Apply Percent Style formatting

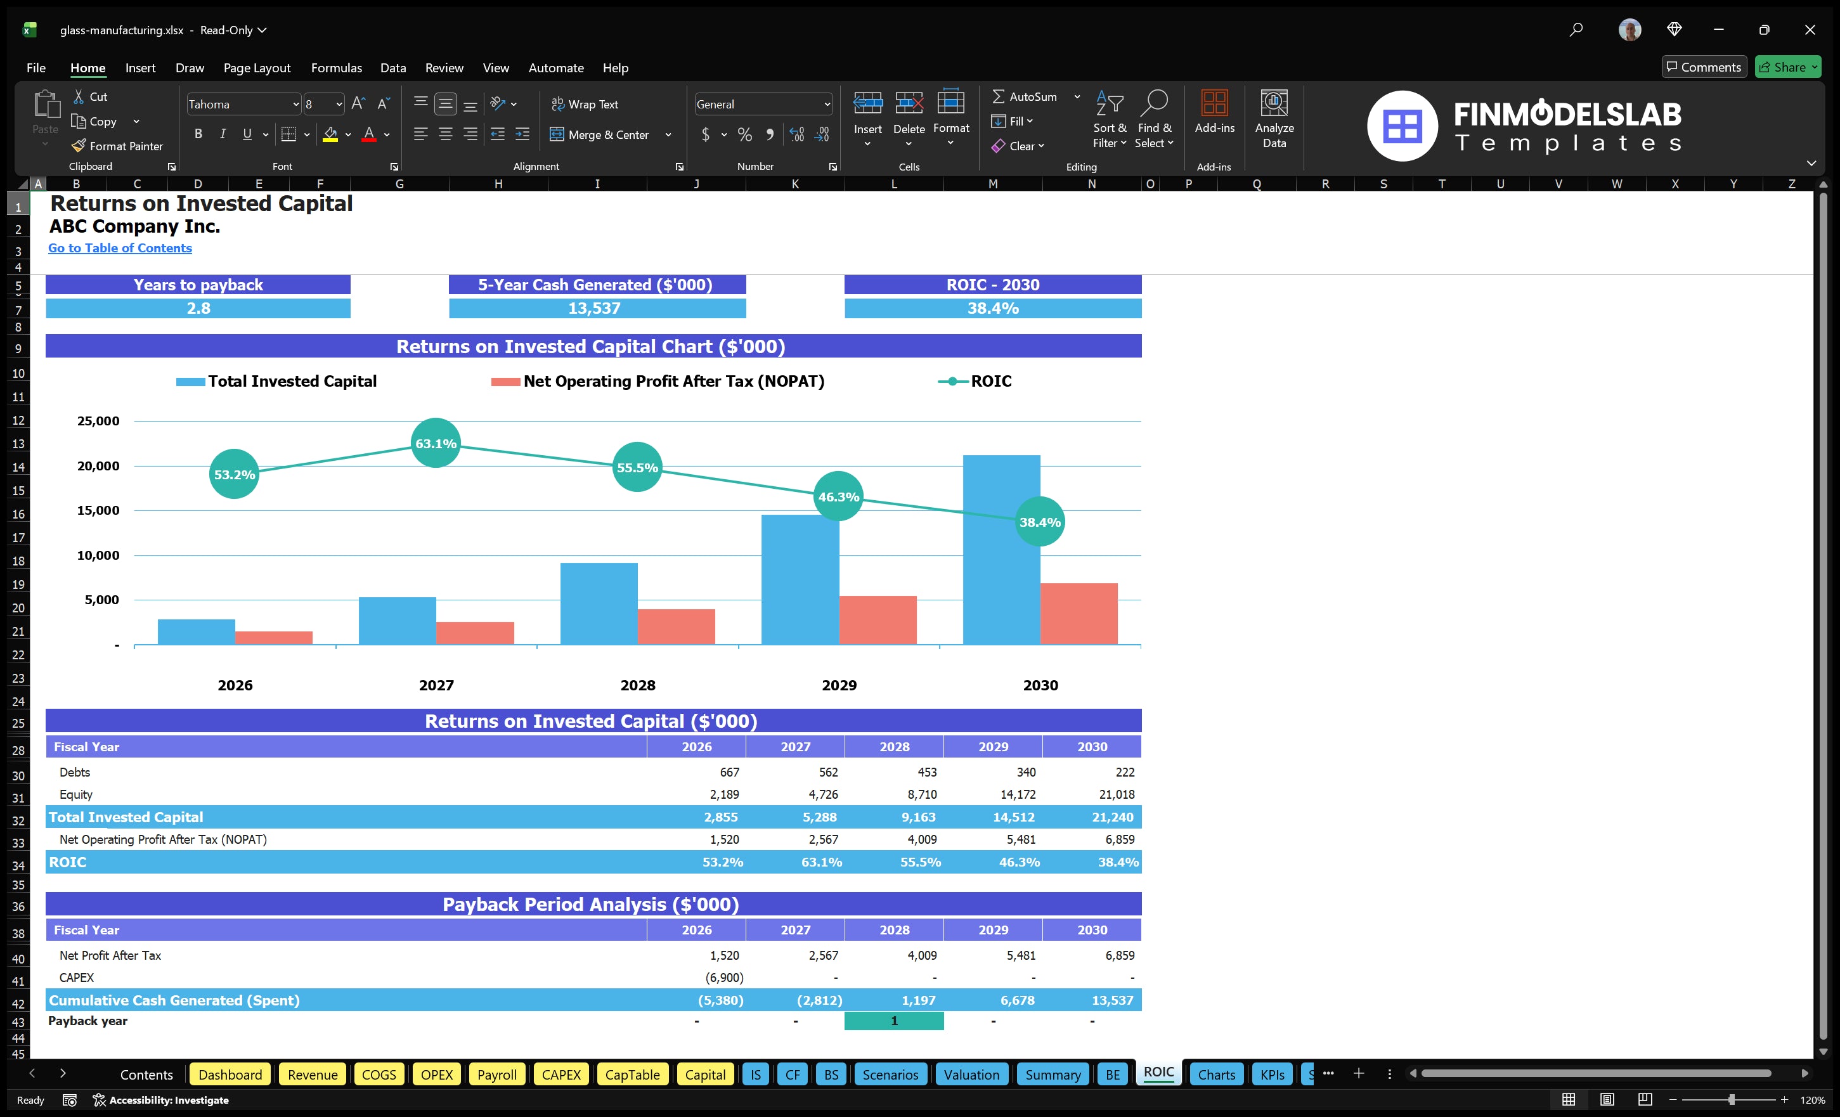(x=744, y=134)
